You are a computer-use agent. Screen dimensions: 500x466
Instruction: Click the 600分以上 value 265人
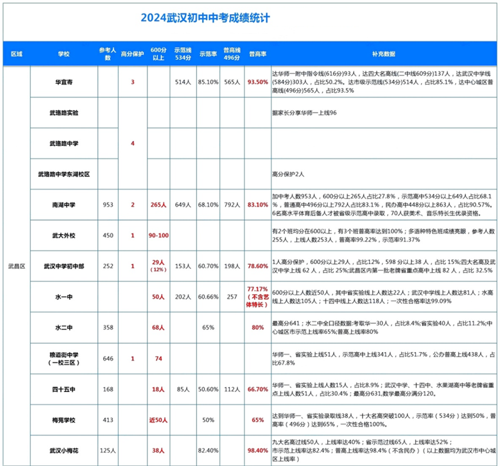point(159,205)
